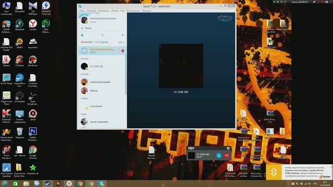Open Yandex browser desktop icon
The image size is (333, 187).
(33, 25)
